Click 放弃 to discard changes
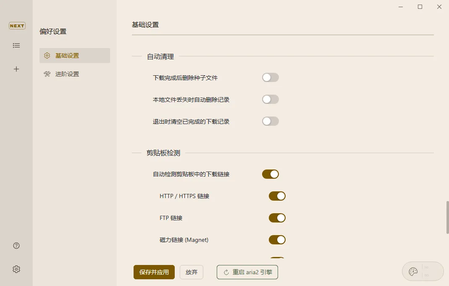This screenshot has width=449, height=286. tap(192, 272)
